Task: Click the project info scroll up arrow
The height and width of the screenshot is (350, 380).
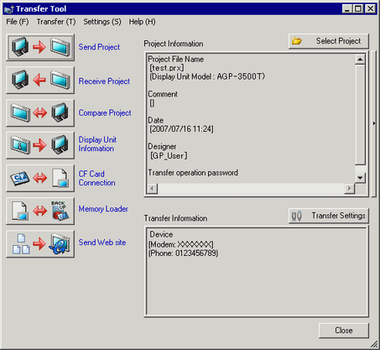Action: pos(360,60)
